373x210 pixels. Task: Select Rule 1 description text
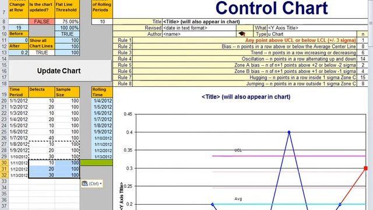pos(301,40)
